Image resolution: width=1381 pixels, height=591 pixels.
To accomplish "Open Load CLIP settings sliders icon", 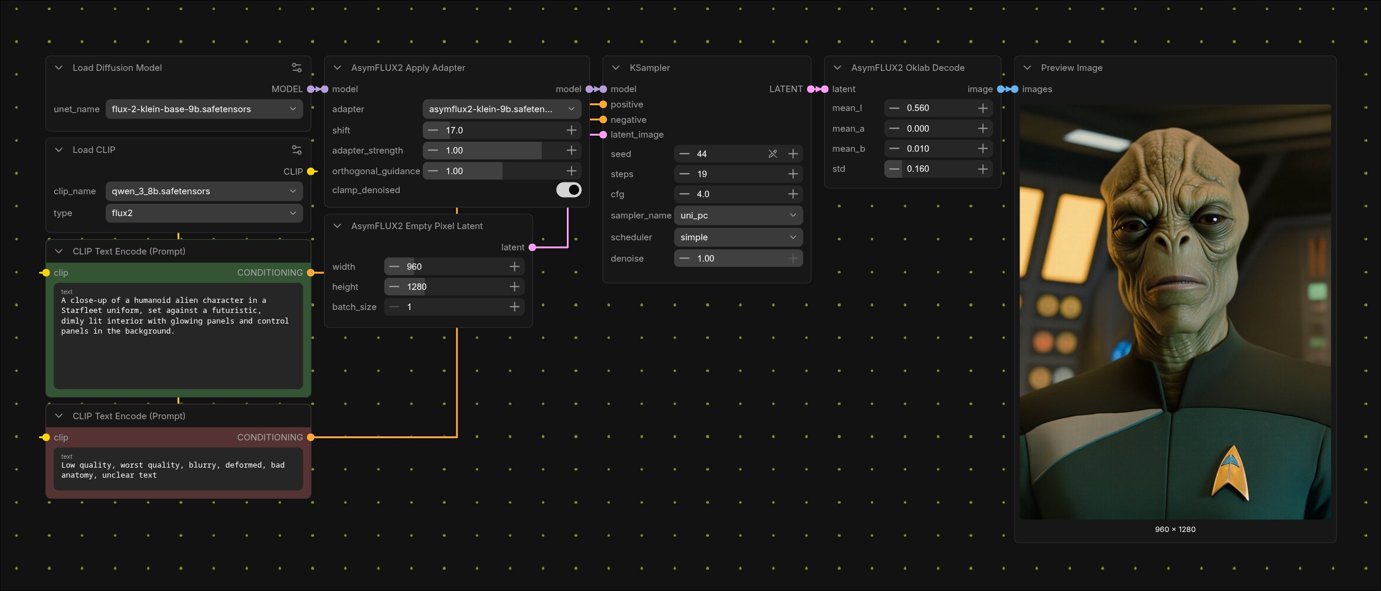I will (x=296, y=150).
